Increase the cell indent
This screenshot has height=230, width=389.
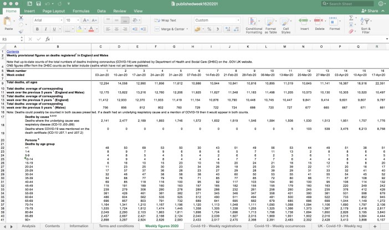(144, 29)
